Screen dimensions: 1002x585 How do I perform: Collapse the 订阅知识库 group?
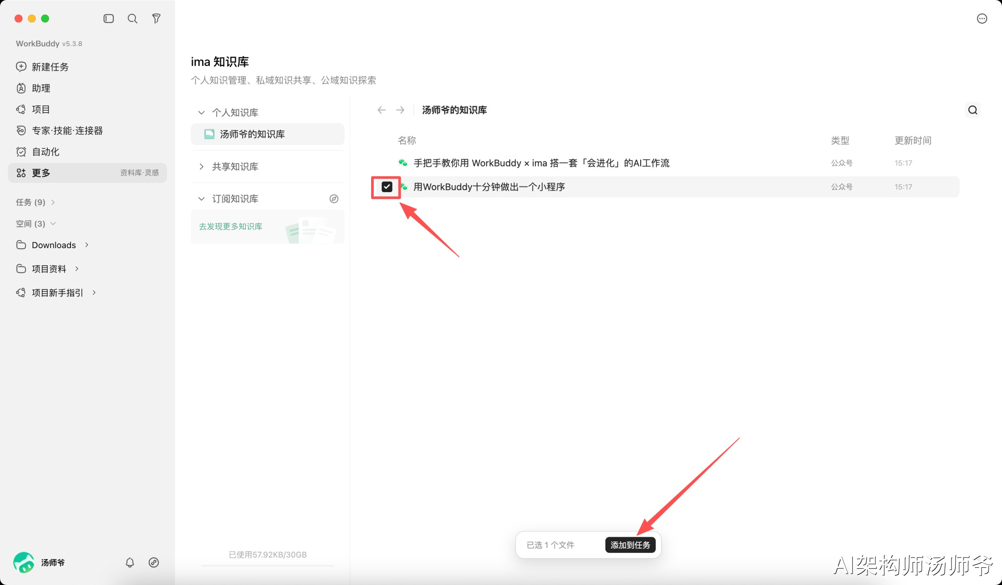click(x=201, y=199)
